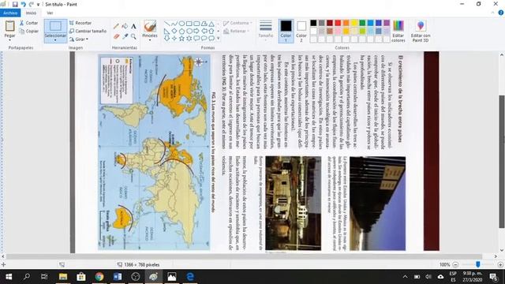Click the Pegar clipboard icon
The width and height of the screenshot is (505, 284).
(9, 26)
